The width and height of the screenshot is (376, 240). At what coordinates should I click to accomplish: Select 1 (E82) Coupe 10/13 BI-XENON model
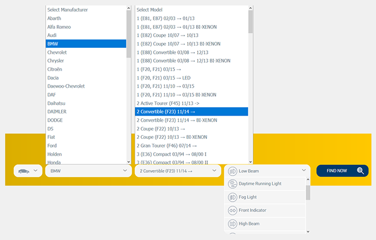point(192,44)
